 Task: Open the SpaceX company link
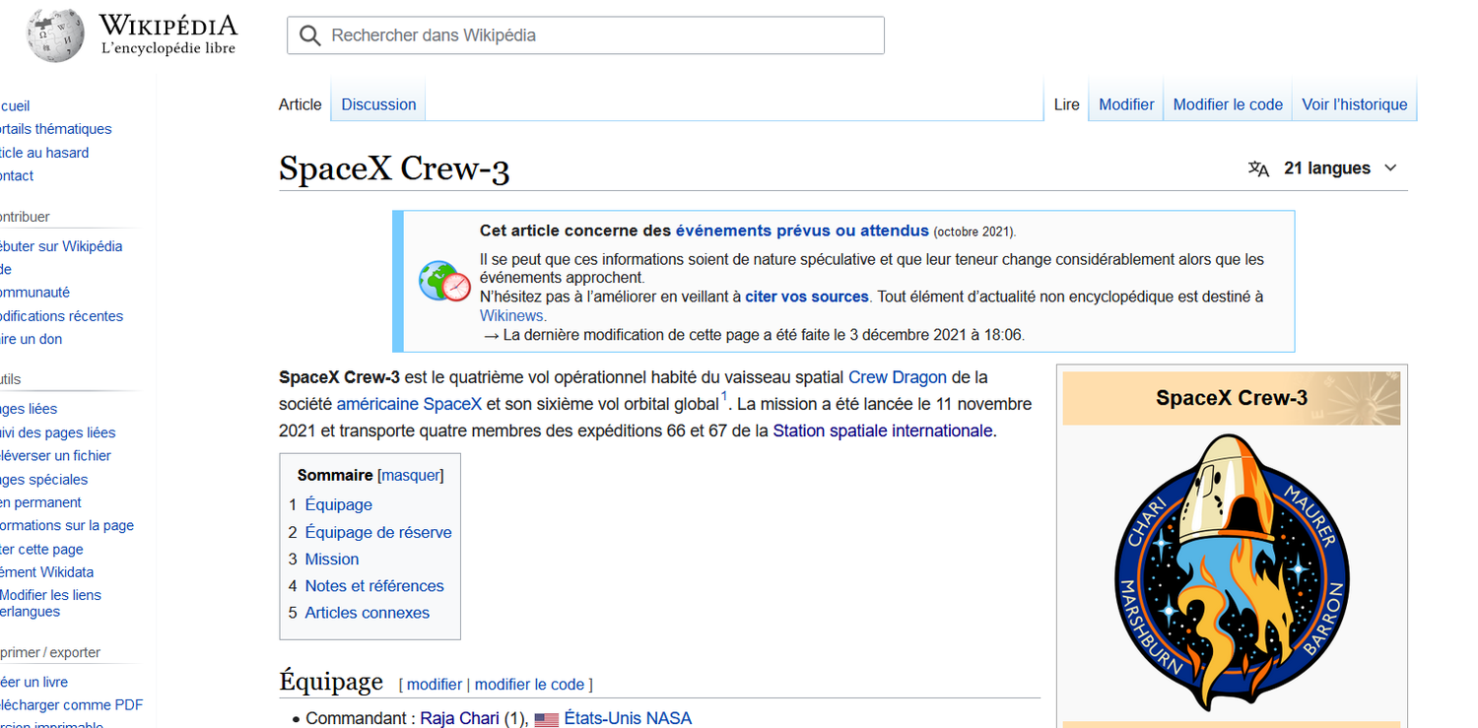pyautogui.click(x=453, y=404)
